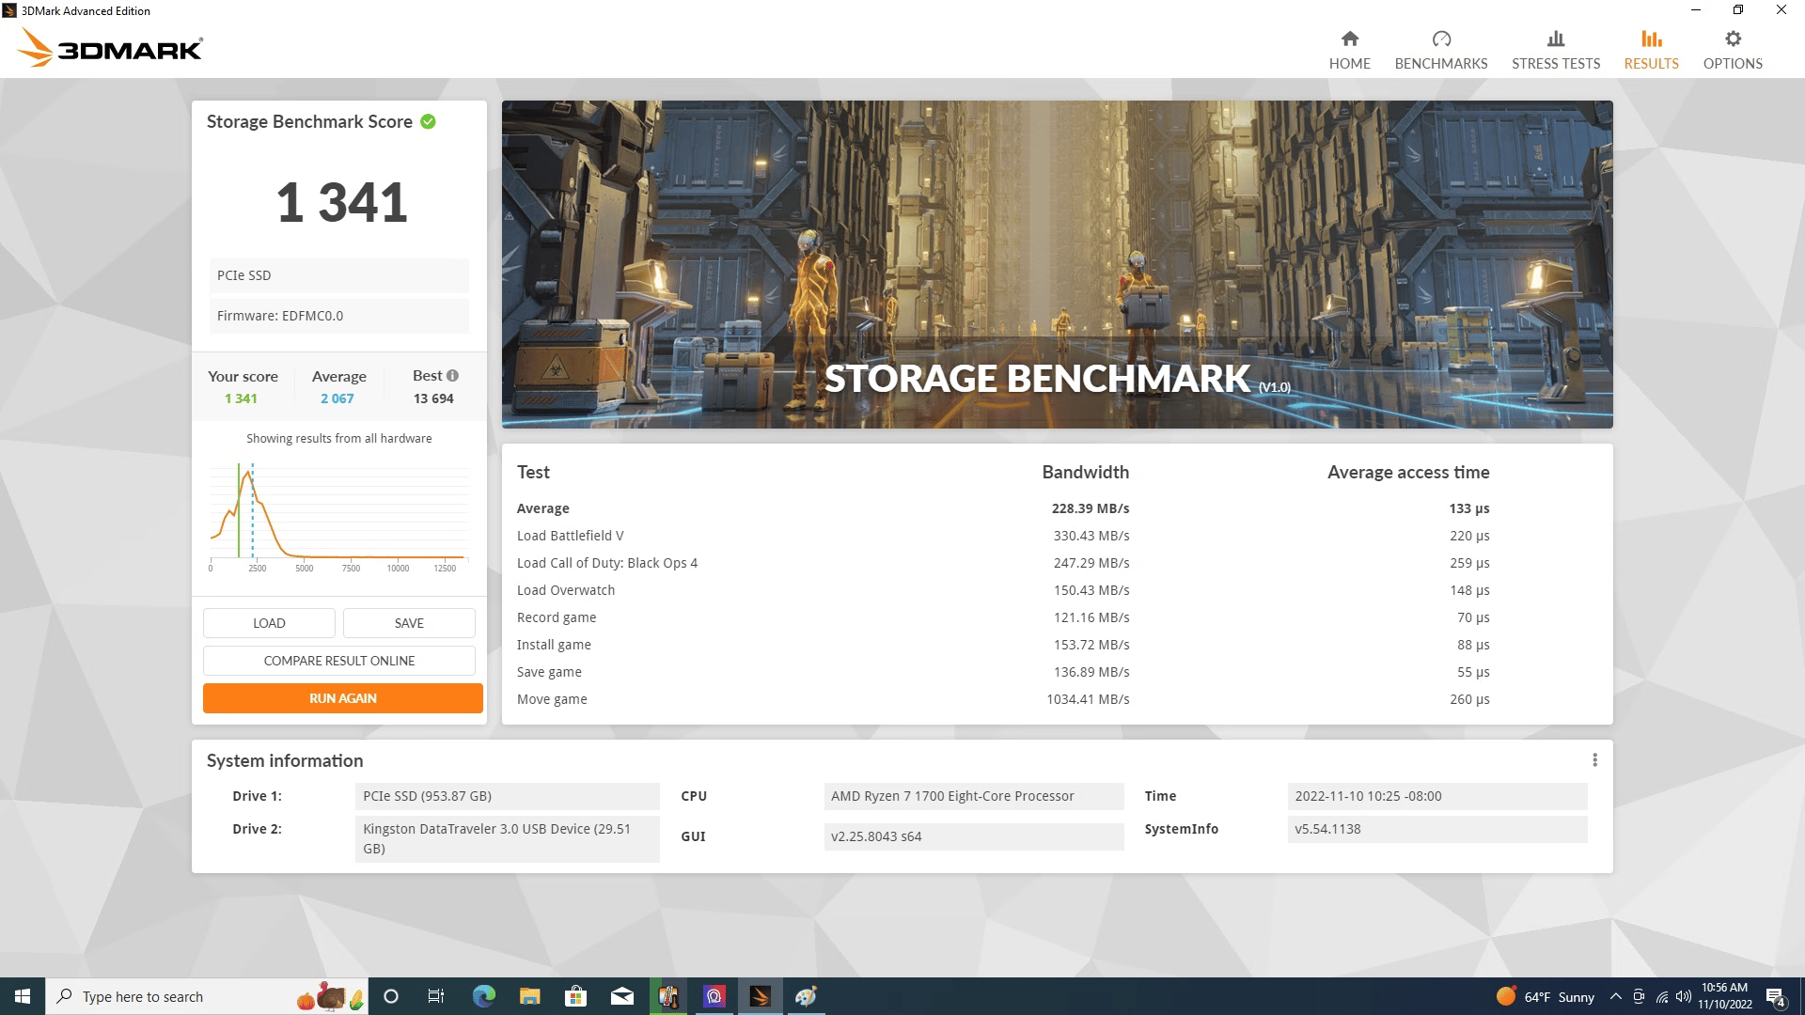Screen dimensions: 1805x1015
Task: Click the Bandwidth column header
Action: pos(1085,472)
